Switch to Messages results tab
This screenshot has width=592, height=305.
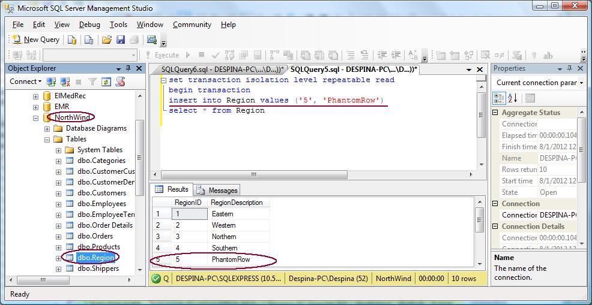(x=218, y=190)
